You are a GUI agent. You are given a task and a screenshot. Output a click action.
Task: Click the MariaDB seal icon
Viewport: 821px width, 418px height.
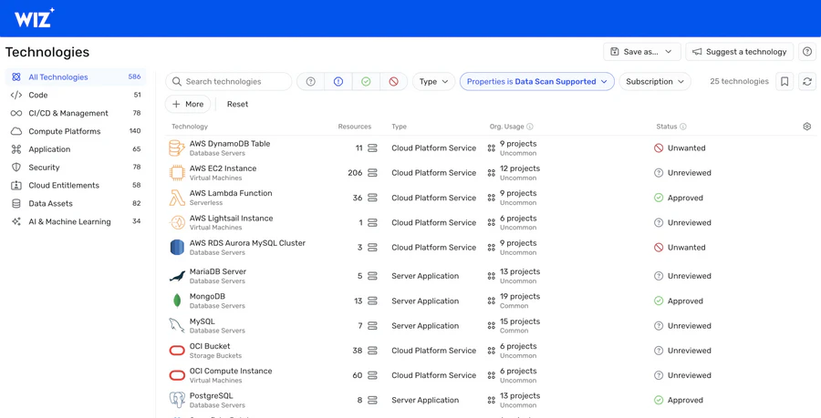[x=177, y=276]
